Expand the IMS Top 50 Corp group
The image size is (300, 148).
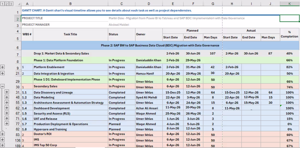[2, 145]
